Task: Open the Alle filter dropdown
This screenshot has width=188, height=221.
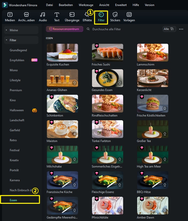Action: (169, 29)
